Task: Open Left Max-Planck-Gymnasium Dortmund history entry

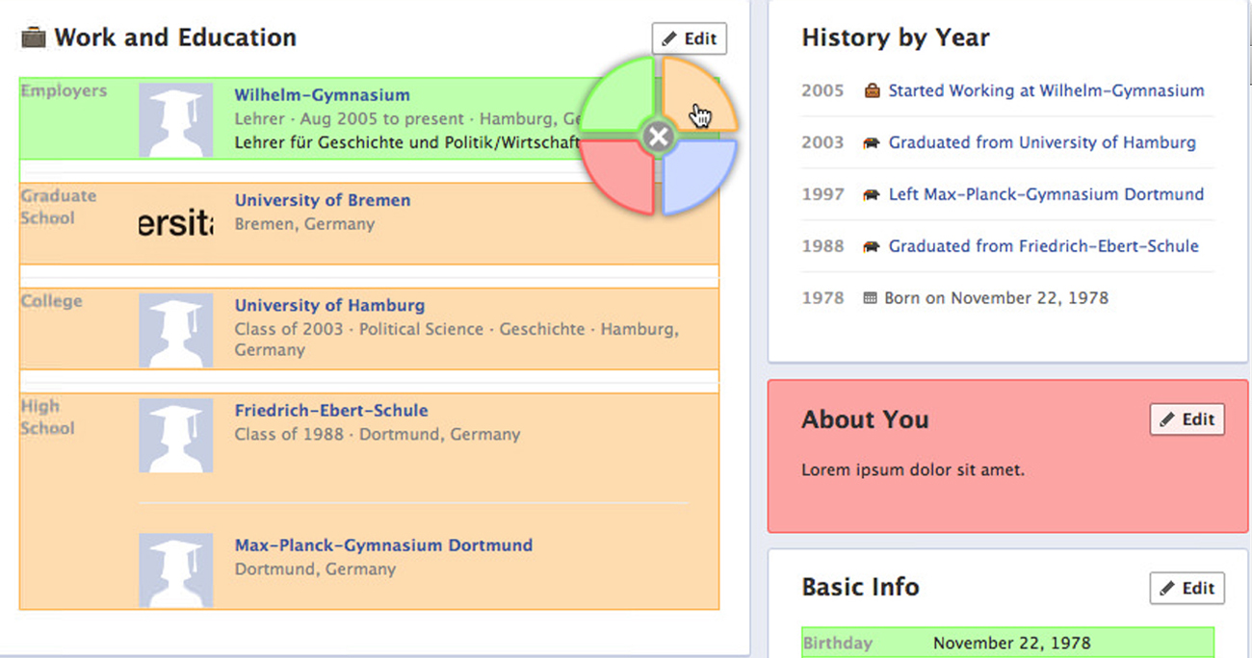Action: click(x=1046, y=194)
